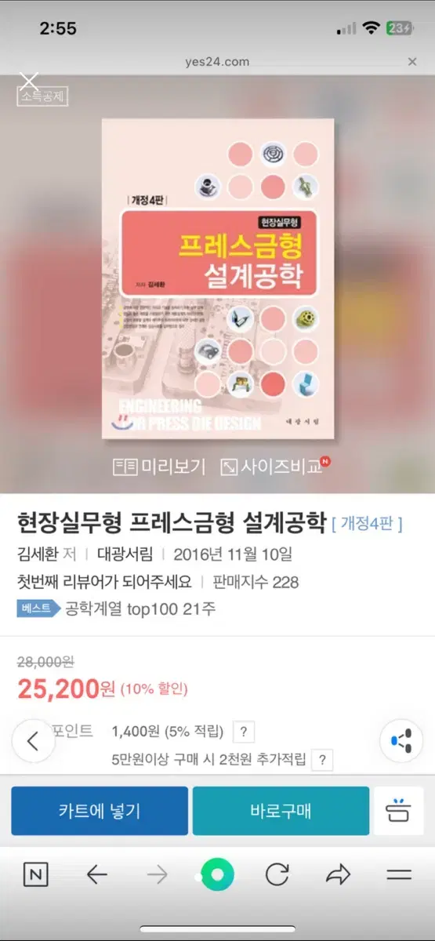The image size is (435, 941).
Task: Expand help for 1,400원 (5% 적립)
Action: click(x=244, y=732)
